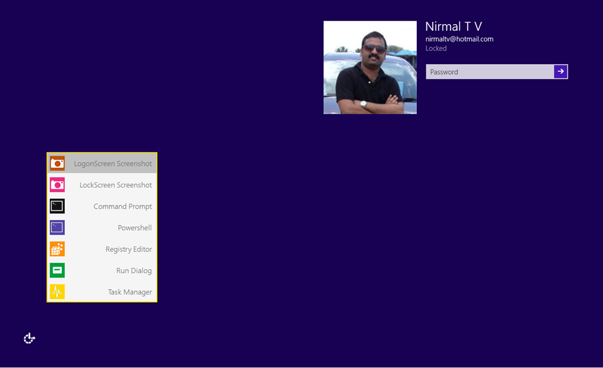Click the green Run Dialog icon

[x=57, y=270]
